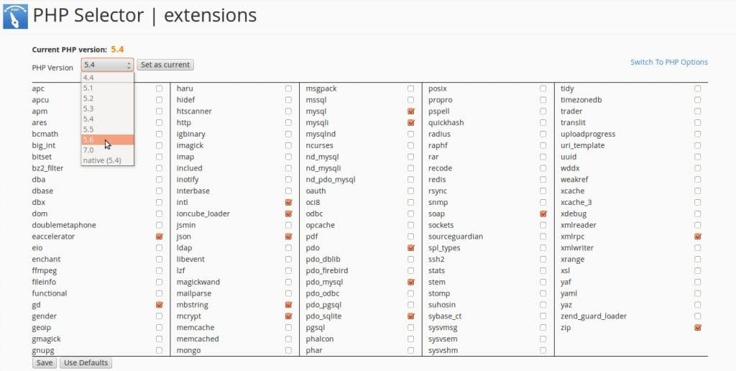This screenshot has width=736, height=371.
Task: Tick the opcache extension checkbox
Action: click(x=410, y=226)
